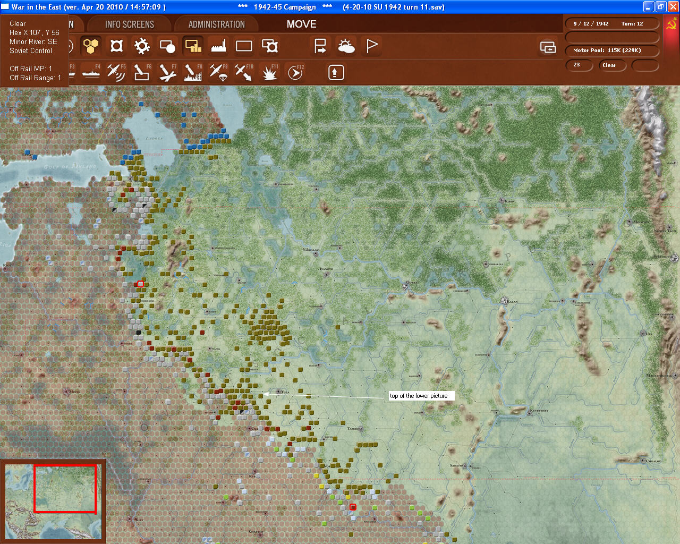Select the F7 bomb airfield mode
The image size is (680, 544).
tap(167, 72)
